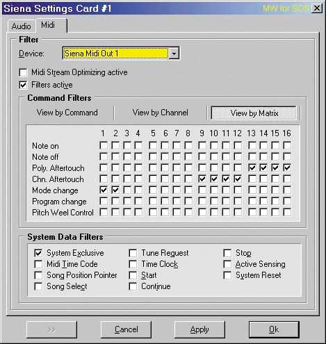The width and height of the screenshot is (326, 344).
Task: Uncheck Poly. Aftertouch for channel 16
Action: coord(287,167)
